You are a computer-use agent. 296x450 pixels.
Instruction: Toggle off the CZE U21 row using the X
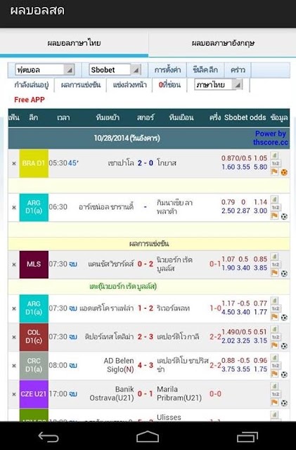point(14,394)
